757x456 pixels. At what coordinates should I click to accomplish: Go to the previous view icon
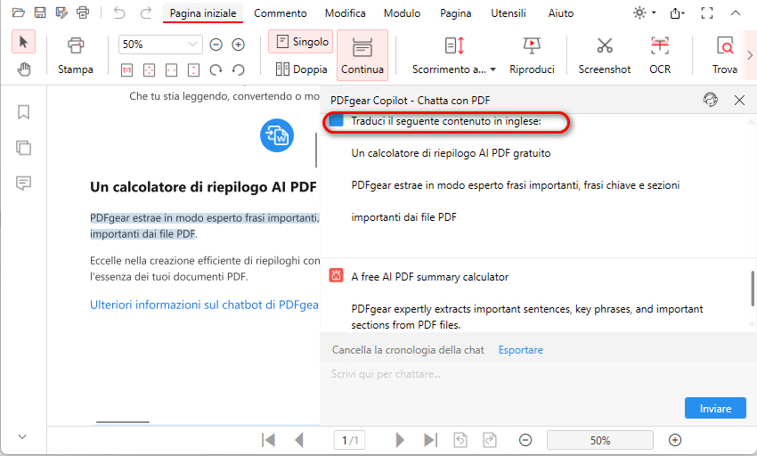tap(460, 440)
